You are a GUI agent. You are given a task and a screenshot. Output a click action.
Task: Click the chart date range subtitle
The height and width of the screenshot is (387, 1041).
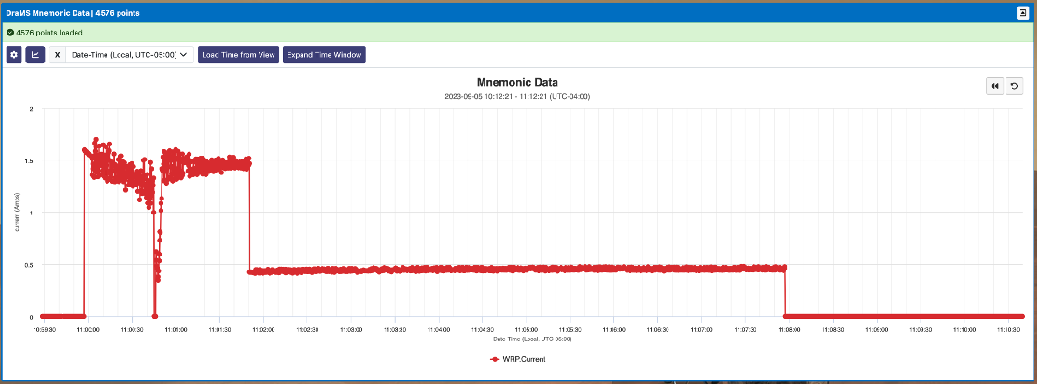517,96
